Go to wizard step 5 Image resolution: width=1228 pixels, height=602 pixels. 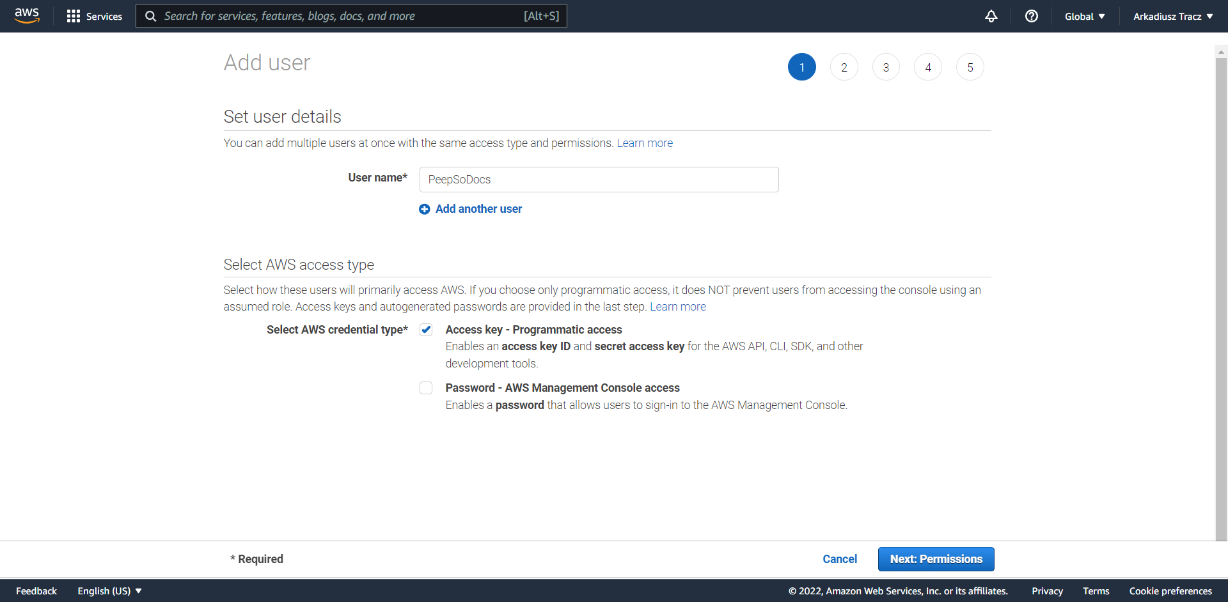tap(970, 67)
